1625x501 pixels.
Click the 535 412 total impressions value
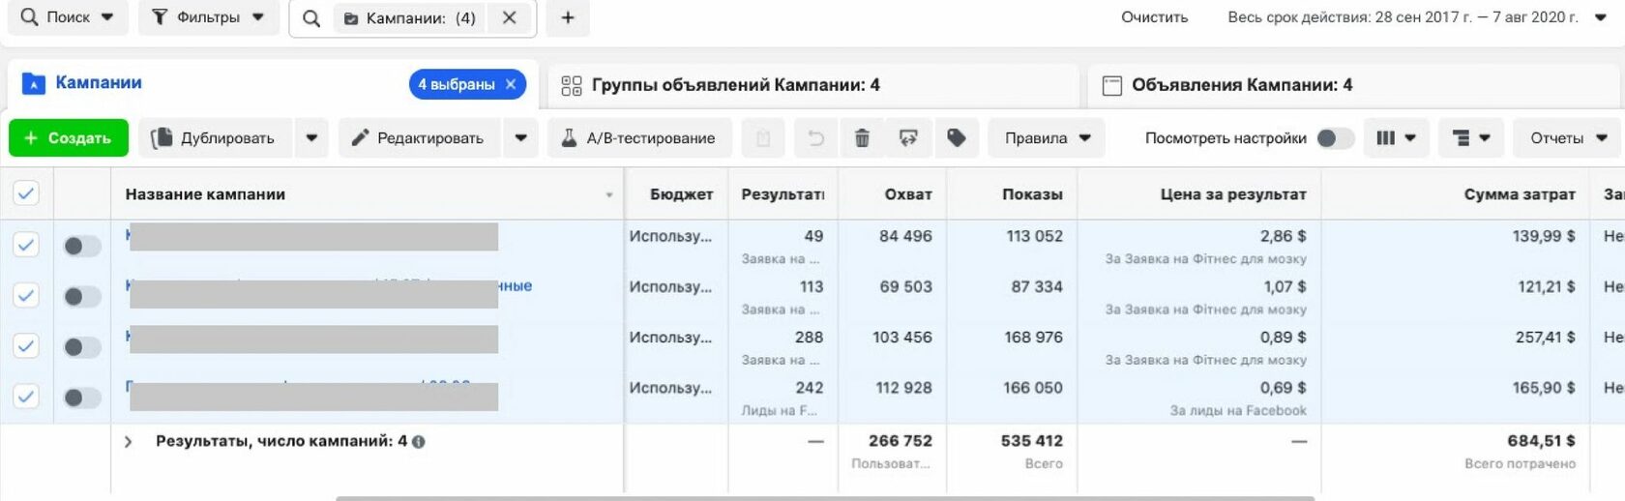[1031, 440]
